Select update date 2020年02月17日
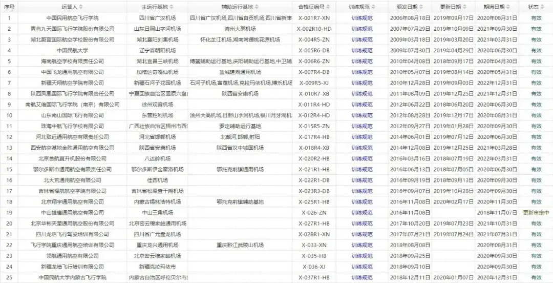This screenshot has height=283, width=553. coord(454,201)
